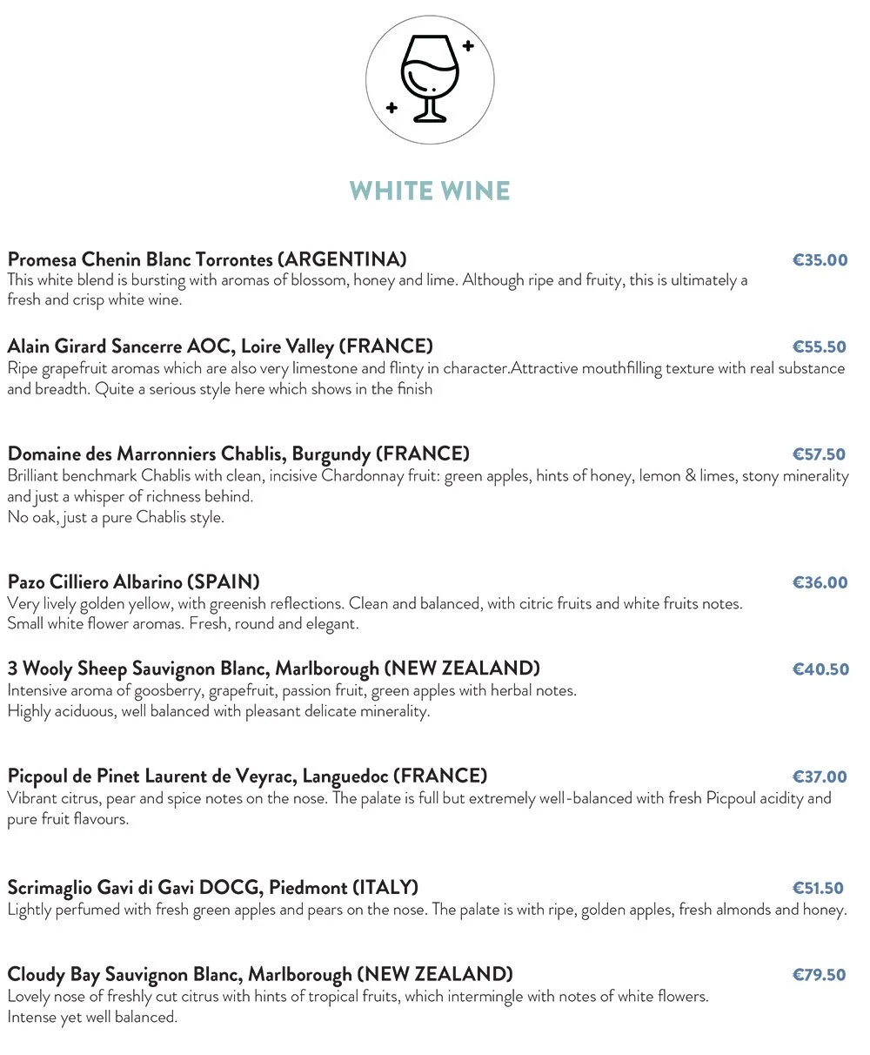Click the €35.00 price
Image resolution: width=870 pixels, height=1055 pixels.
tap(820, 259)
